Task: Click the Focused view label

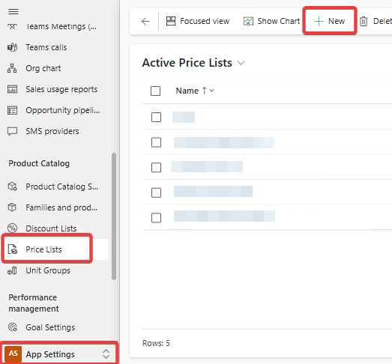Action: pyautogui.click(x=205, y=21)
